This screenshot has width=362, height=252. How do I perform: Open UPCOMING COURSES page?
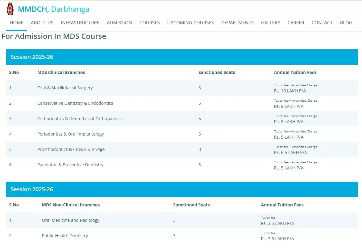point(190,23)
